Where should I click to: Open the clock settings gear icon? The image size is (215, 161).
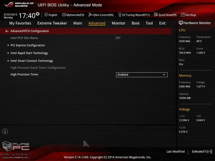pos(38,14)
